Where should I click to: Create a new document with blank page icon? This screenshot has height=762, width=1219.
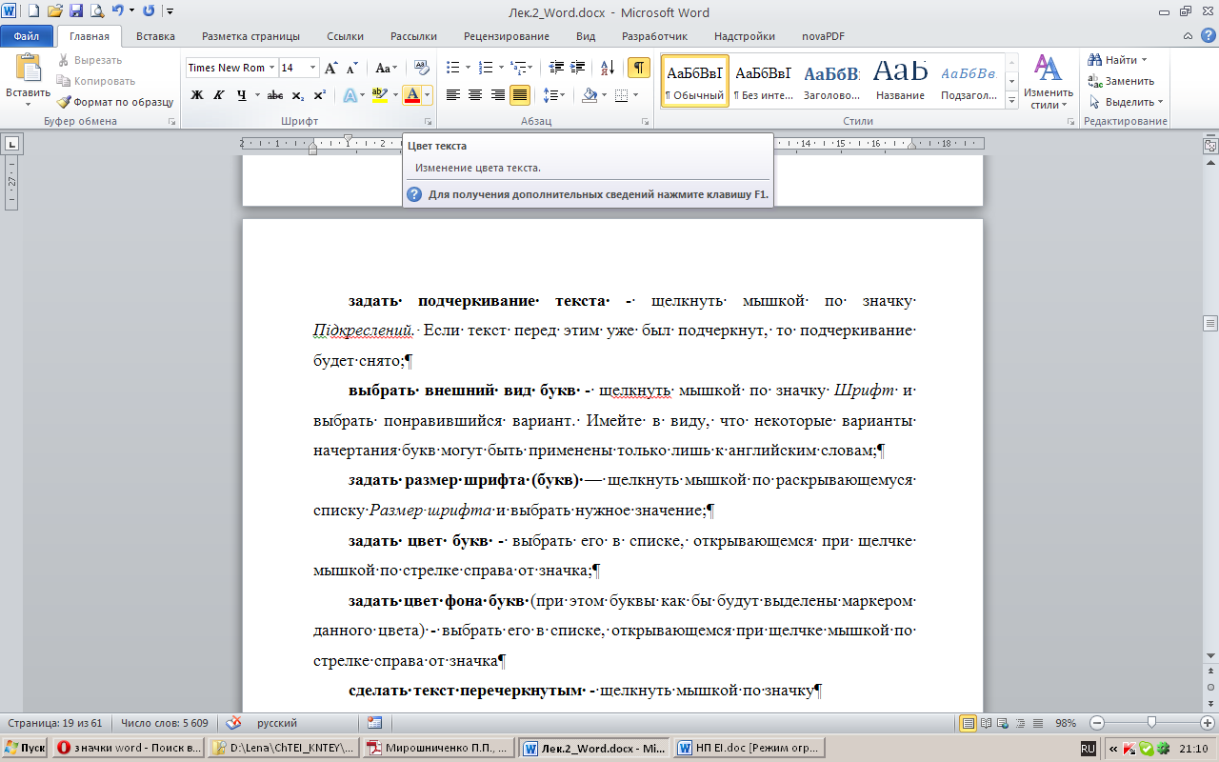click(34, 11)
